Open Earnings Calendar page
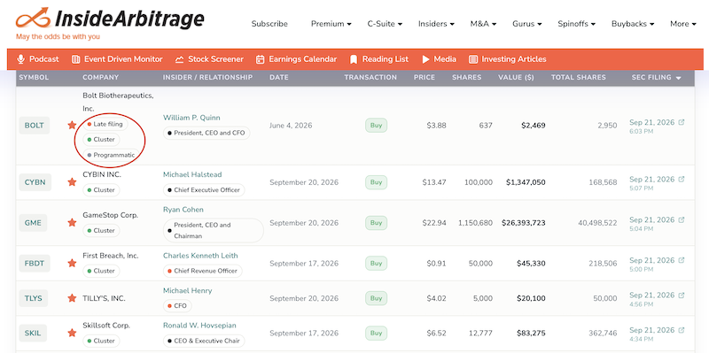Viewport: 709px width, 353px height. pos(302,59)
